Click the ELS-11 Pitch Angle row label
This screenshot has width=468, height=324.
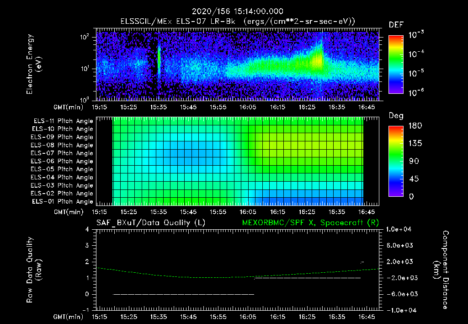tap(63, 121)
